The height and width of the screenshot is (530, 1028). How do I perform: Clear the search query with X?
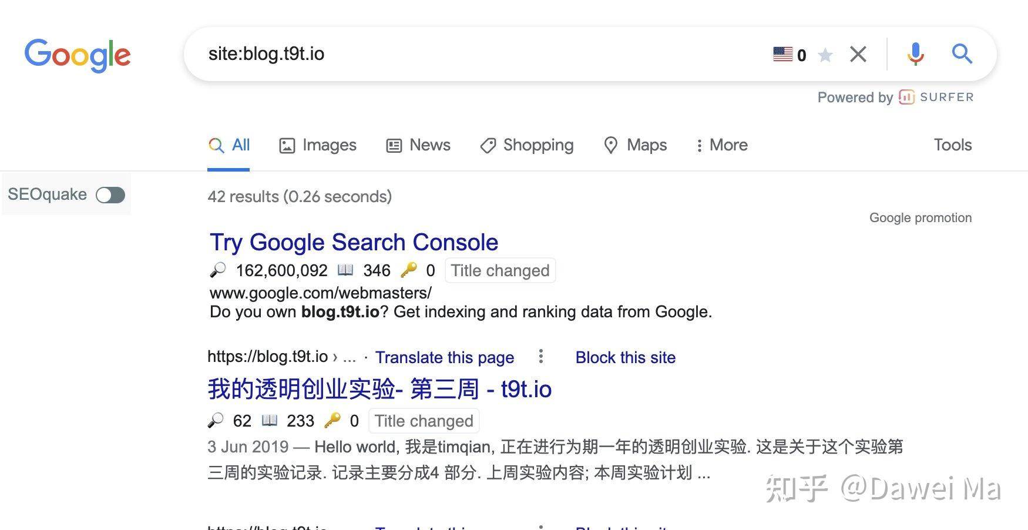tap(858, 55)
